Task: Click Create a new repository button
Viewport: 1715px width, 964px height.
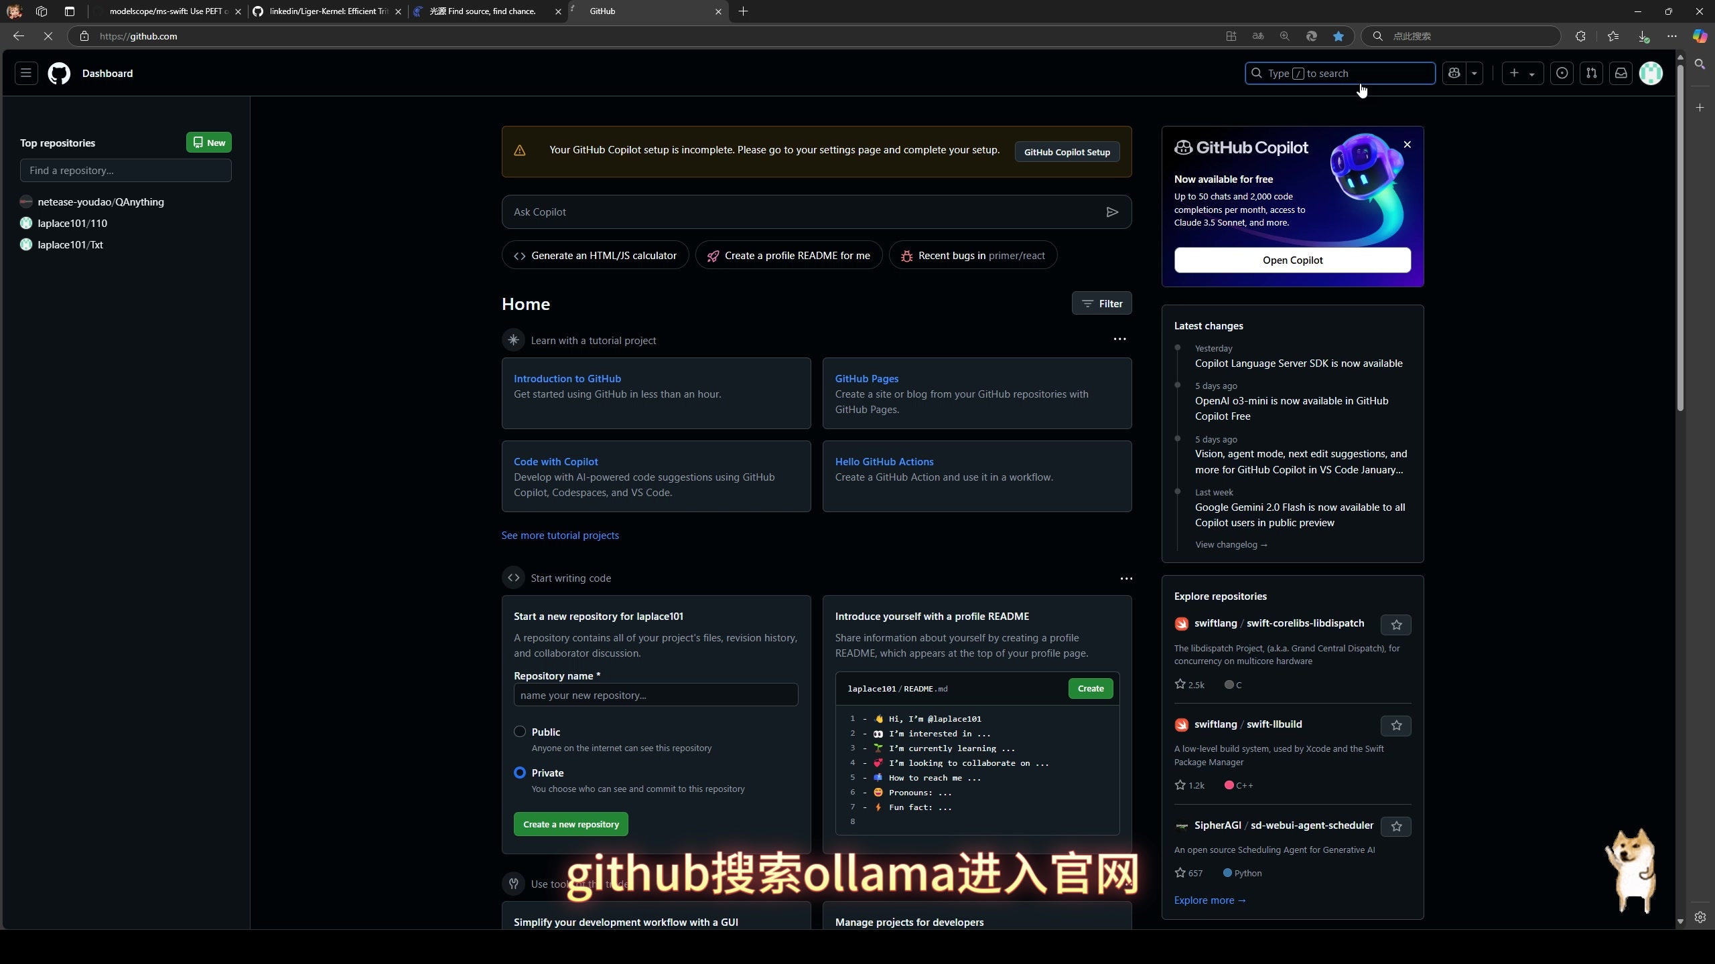Action: (571, 824)
